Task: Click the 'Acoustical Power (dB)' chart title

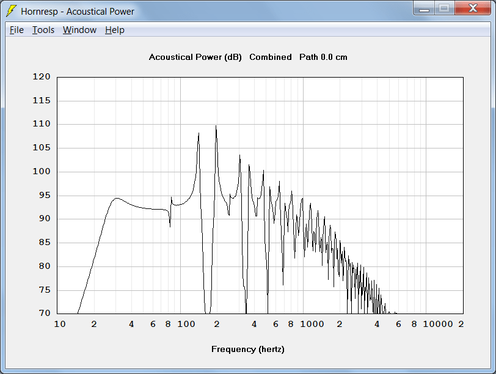Action: (x=195, y=57)
